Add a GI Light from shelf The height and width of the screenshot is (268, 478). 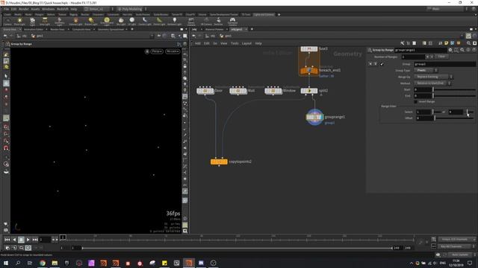coord(132,22)
